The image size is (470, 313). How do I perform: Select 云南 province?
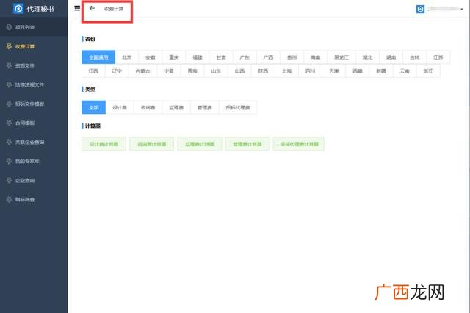pos(405,71)
